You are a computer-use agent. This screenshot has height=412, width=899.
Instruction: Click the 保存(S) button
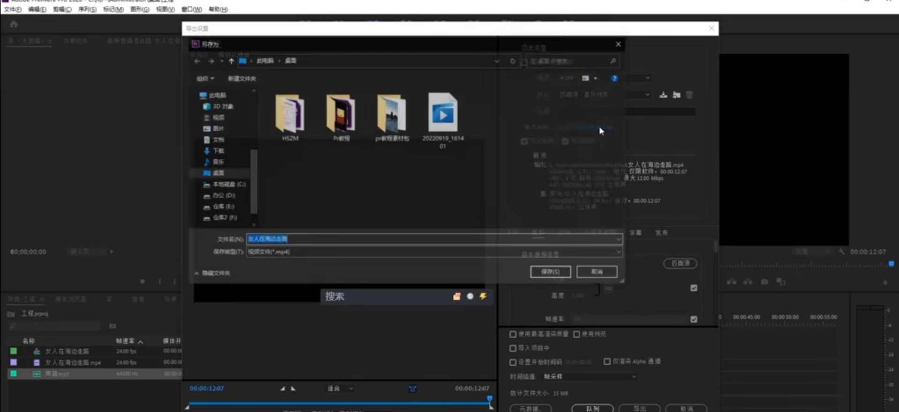(550, 272)
